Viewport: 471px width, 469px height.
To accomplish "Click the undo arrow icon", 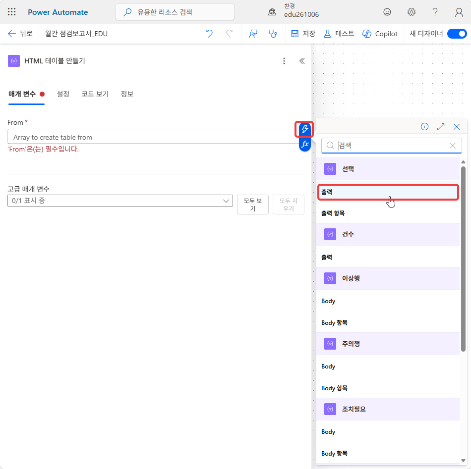I will (x=209, y=34).
